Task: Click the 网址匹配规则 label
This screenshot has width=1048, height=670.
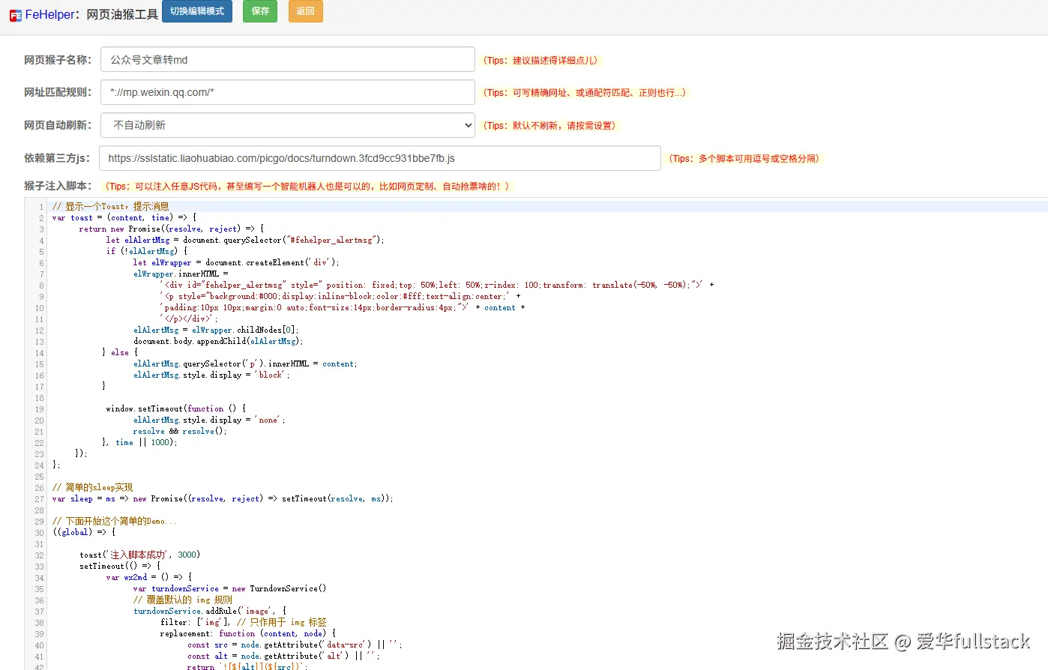Action: click(58, 92)
